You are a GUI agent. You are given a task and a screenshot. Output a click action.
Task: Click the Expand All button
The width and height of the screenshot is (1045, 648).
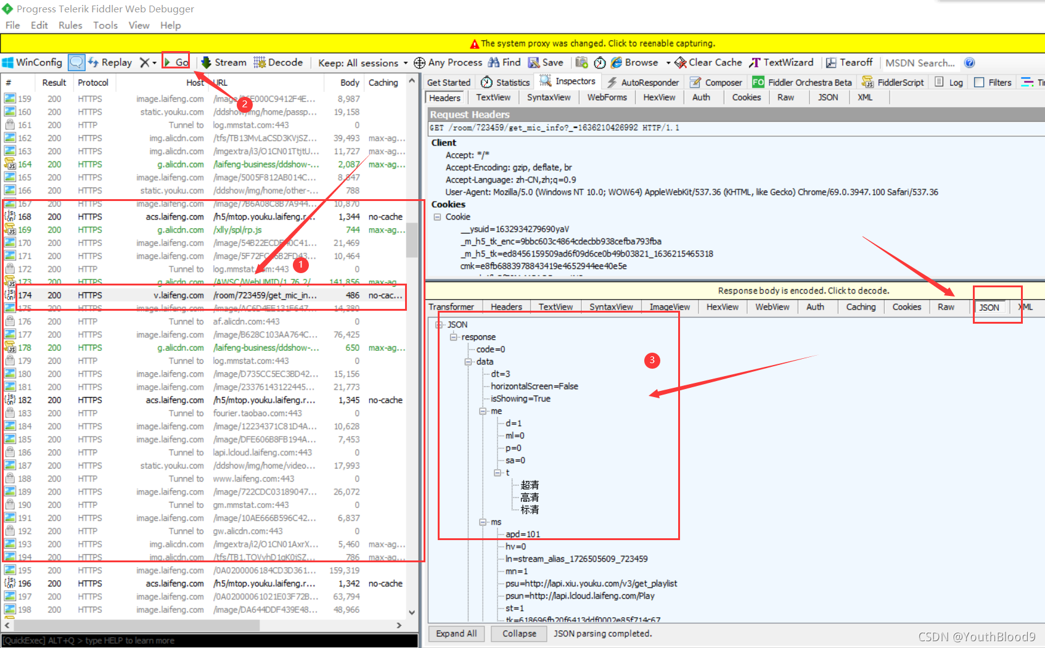(x=456, y=634)
